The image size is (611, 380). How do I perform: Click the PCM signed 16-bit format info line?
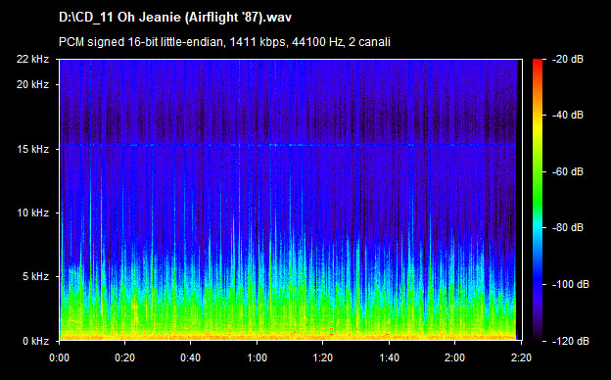pyautogui.click(x=224, y=42)
